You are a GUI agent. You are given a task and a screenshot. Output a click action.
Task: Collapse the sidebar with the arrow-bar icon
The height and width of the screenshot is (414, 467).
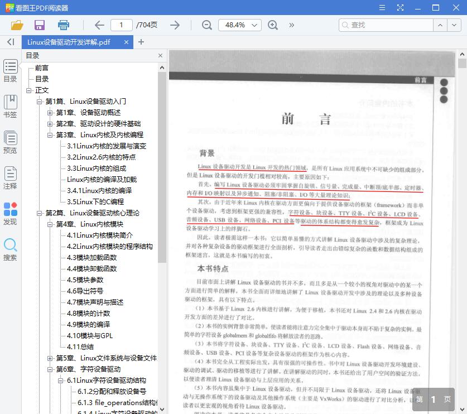pos(11,42)
